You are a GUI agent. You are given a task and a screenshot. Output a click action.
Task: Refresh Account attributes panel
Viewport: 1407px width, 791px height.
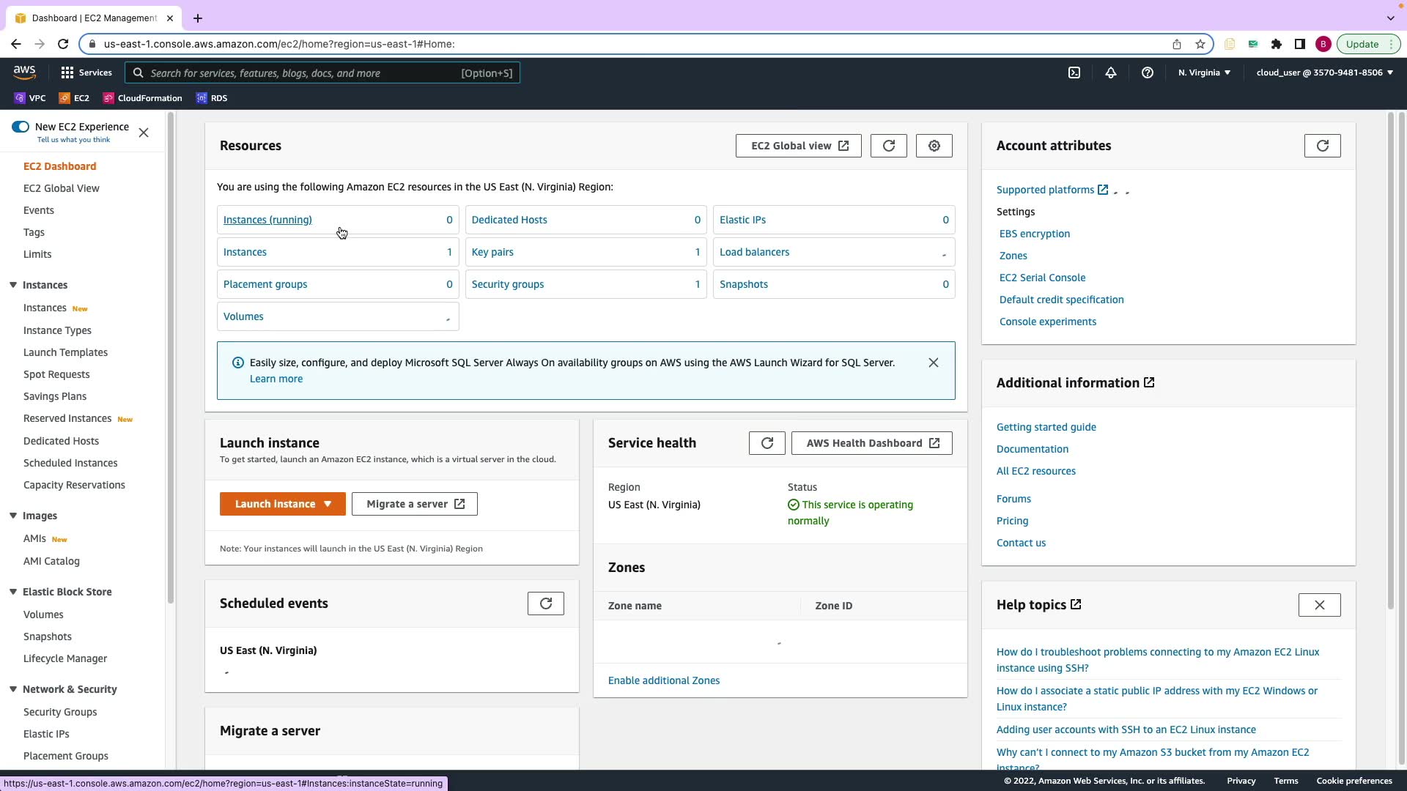(x=1322, y=146)
